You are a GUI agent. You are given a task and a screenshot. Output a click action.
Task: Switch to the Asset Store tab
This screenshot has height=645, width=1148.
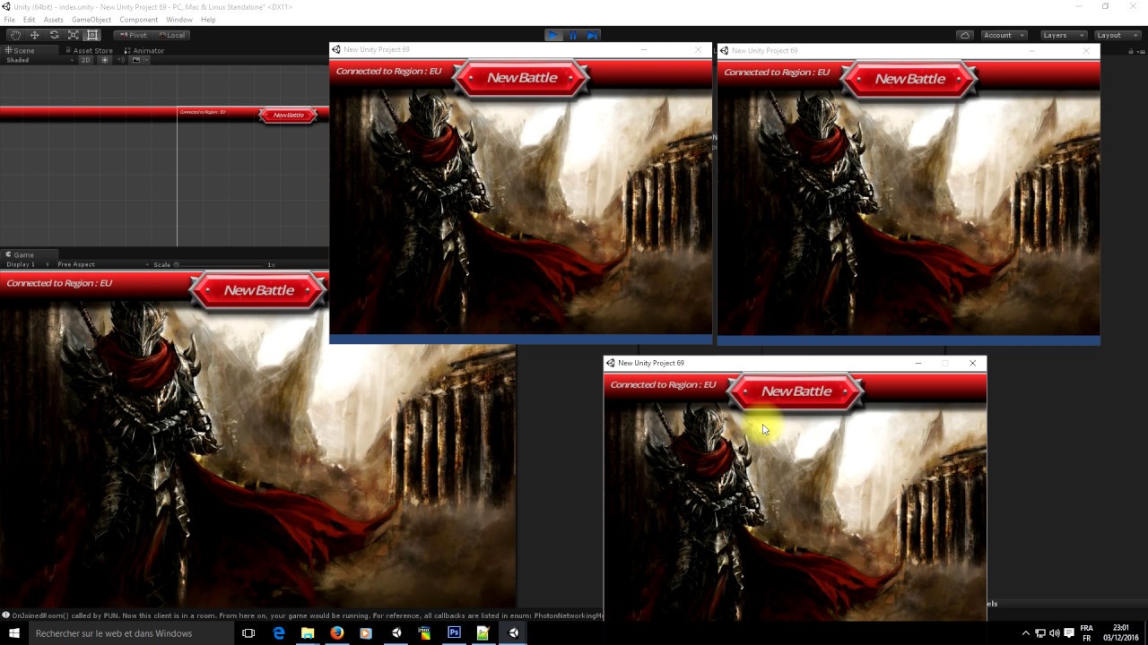coord(90,50)
